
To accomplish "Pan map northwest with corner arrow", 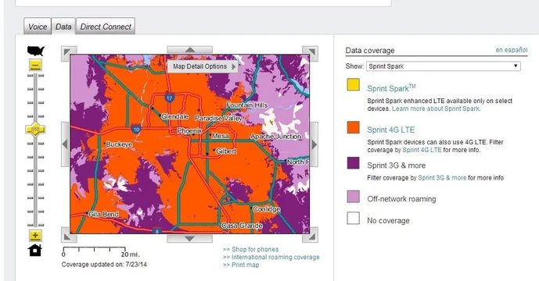I will pyautogui.click(x=68, y=52).
